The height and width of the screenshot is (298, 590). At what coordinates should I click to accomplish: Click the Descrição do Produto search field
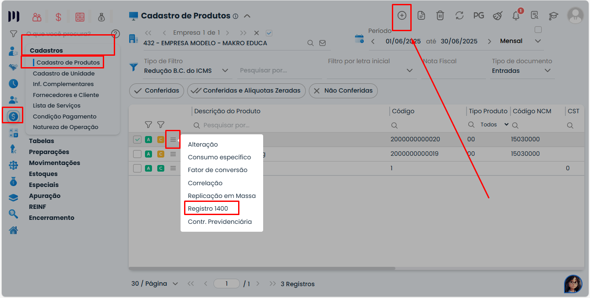point(290,126)
